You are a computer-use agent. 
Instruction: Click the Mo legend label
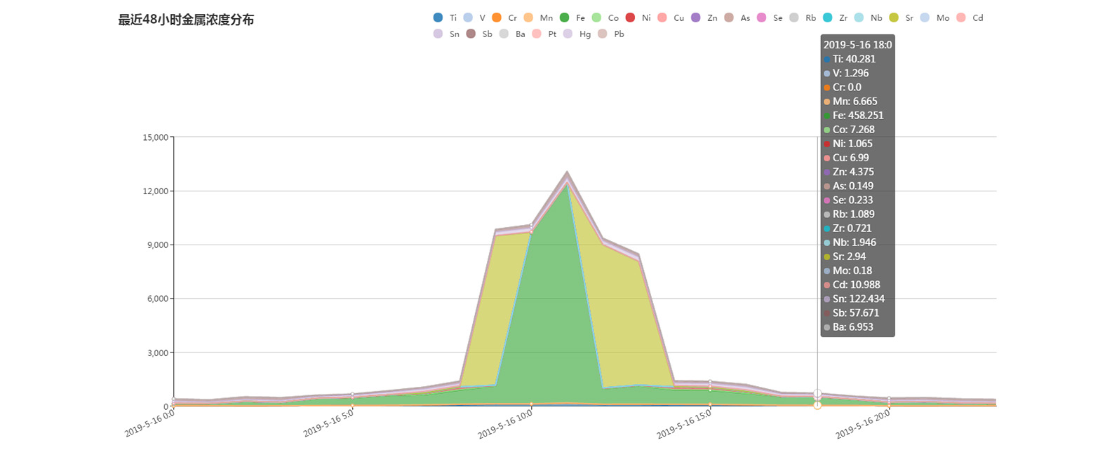[x=943, y=18]
